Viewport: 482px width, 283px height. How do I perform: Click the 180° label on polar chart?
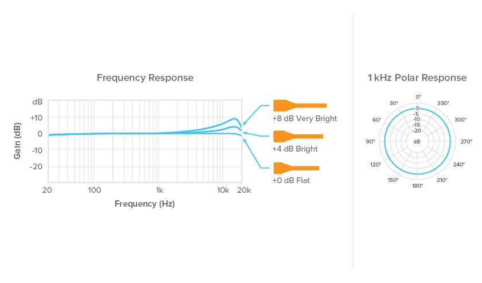tap(417, 186)
